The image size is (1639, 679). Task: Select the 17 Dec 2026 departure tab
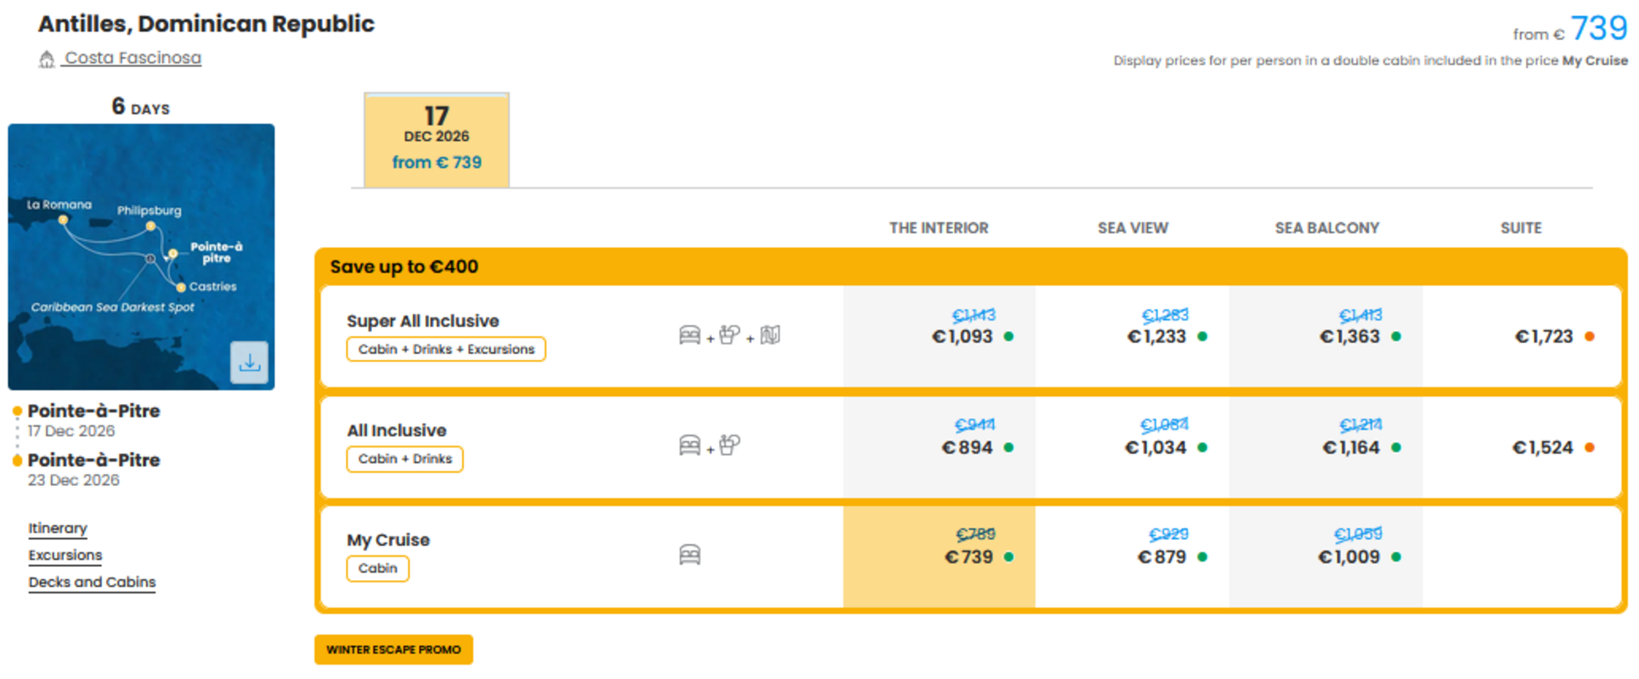tap(437, 140)
